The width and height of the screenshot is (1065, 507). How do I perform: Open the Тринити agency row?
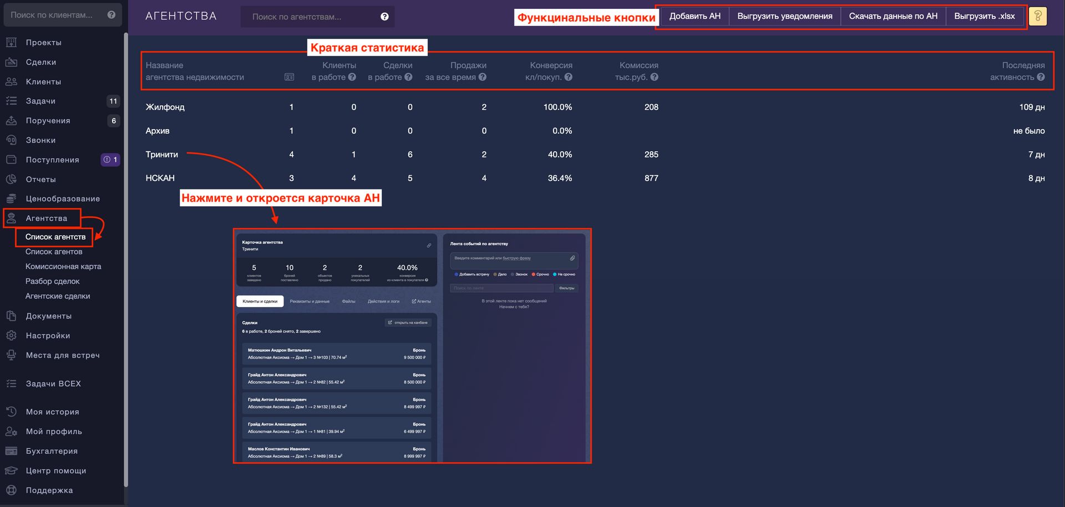point(162,155)
